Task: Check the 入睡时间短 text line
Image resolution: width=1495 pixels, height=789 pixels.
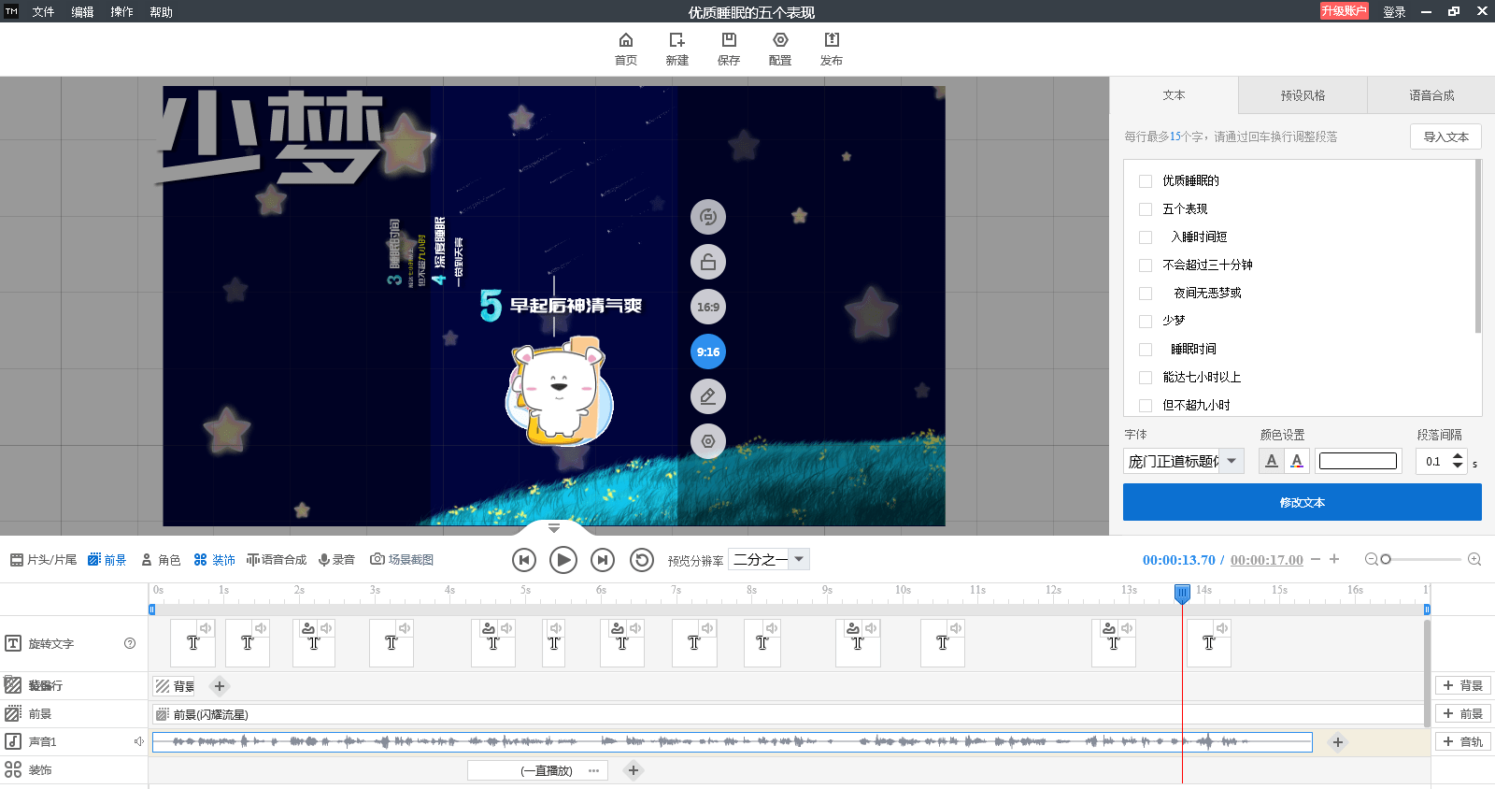Action: pos(1146,237)
